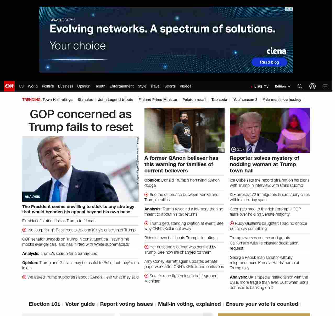Open the Politics menu section
335x316 pixels.
48,86
